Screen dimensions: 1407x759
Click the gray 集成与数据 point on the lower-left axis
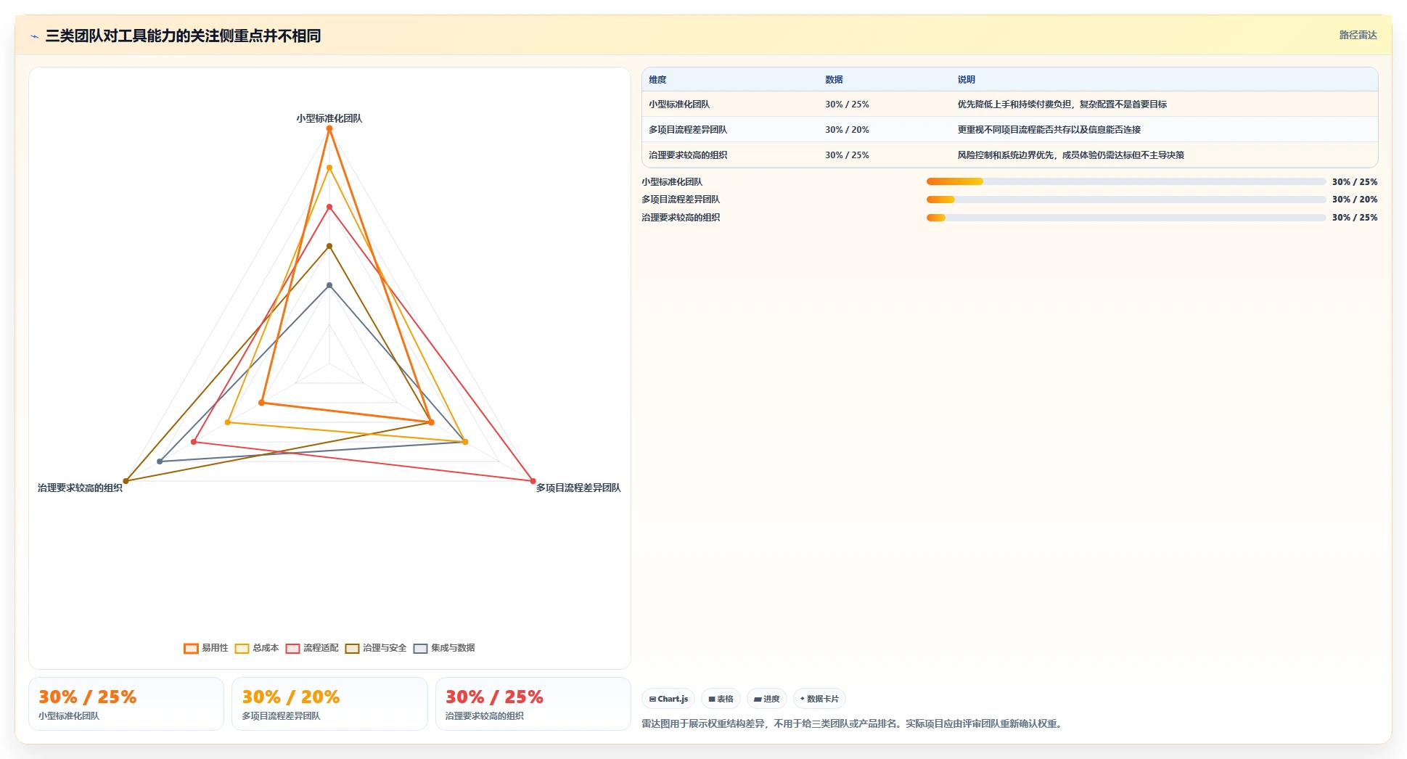(x=160, y=461)
